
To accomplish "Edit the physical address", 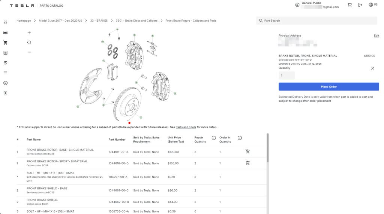I will (x=376, y=36).
